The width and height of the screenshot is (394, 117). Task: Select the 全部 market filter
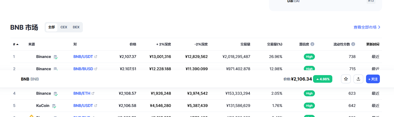point(52,27)
